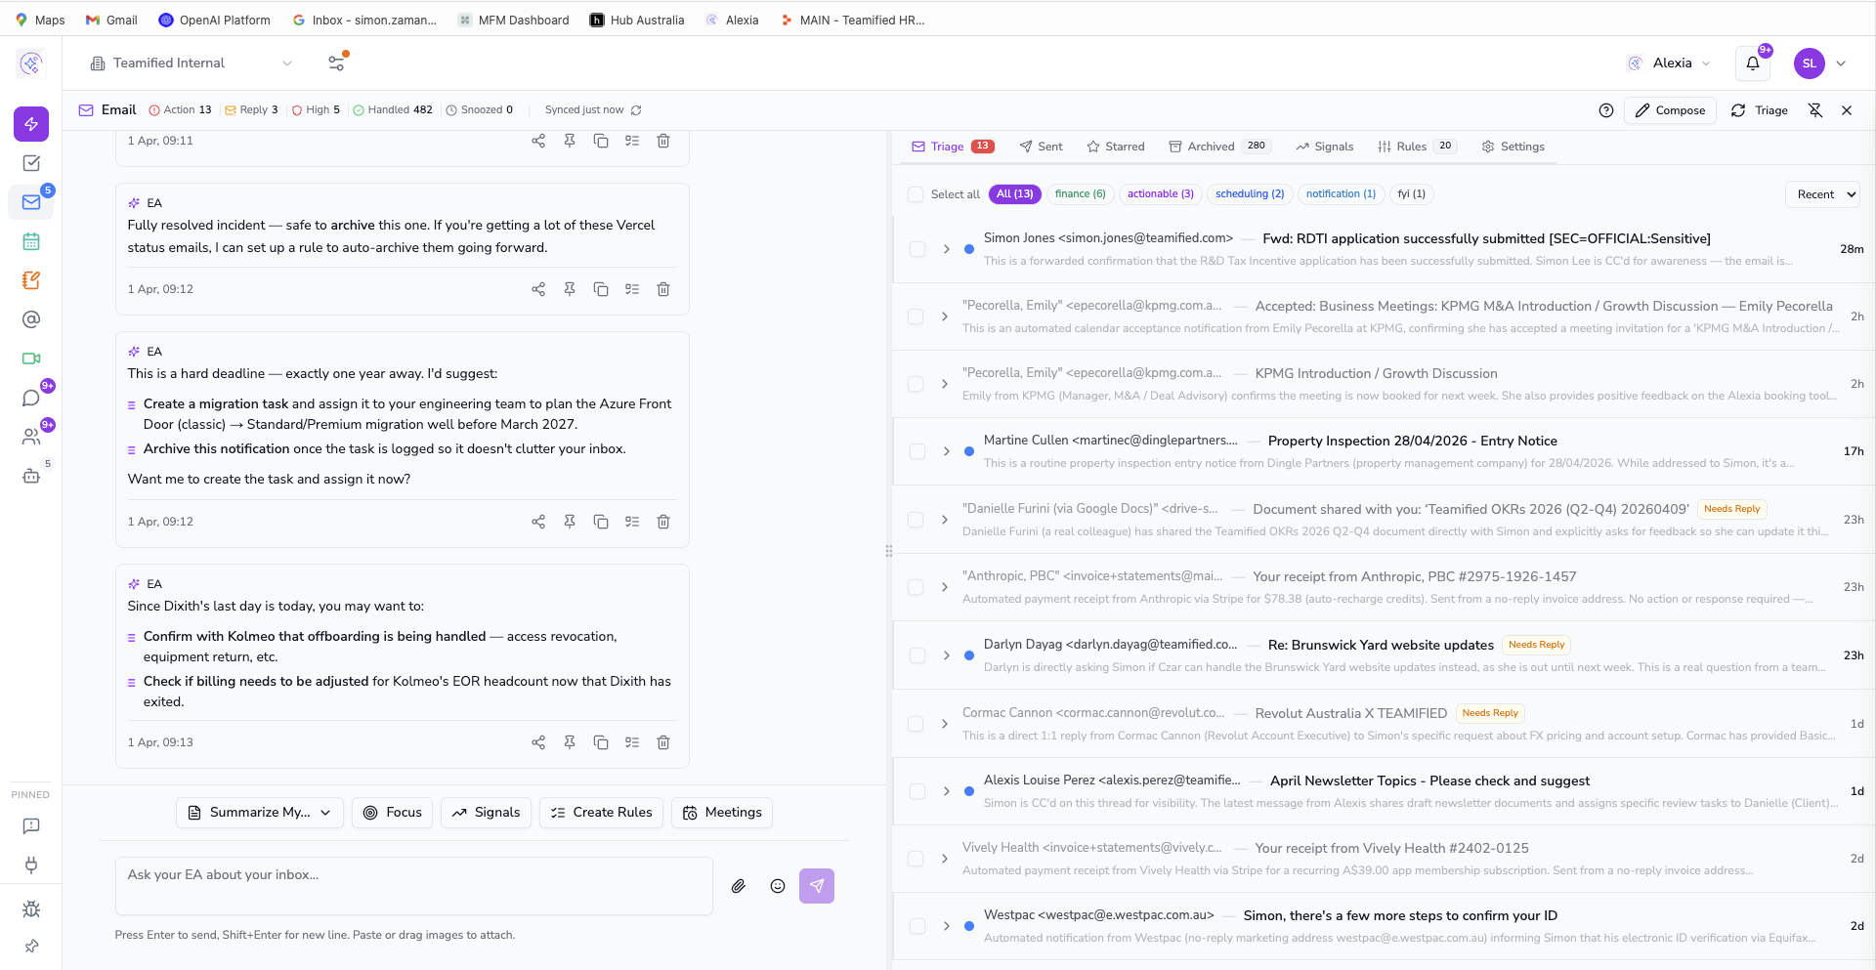Viewport: 1876px width, 970px height.
Task: Switch to the Archived tab
Action: coord(1211,146)
